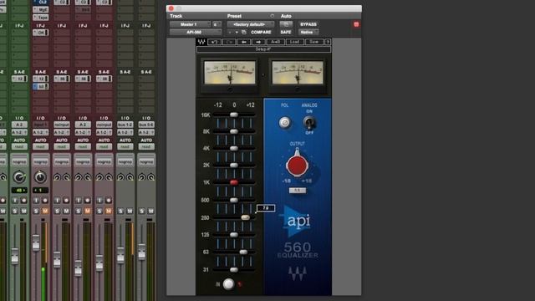Close the API-560 plugin window
The width and height of the screenshot is (535, 301).
coord(171,8)
